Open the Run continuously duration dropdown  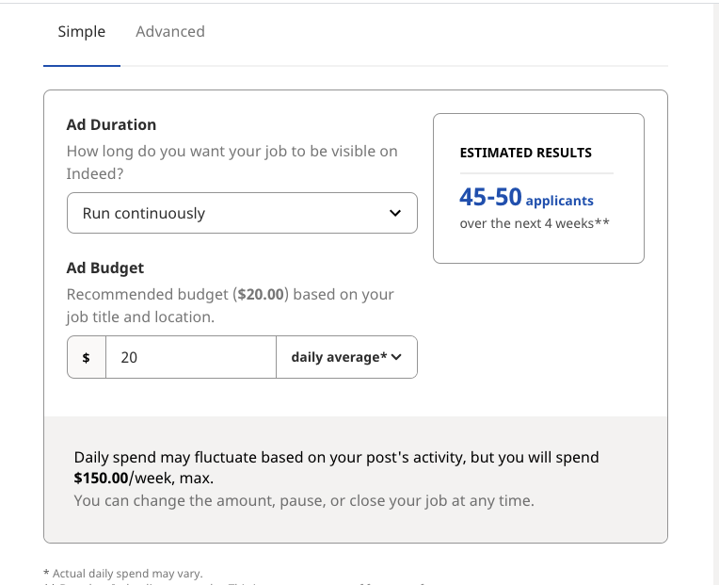pos(241,213)
